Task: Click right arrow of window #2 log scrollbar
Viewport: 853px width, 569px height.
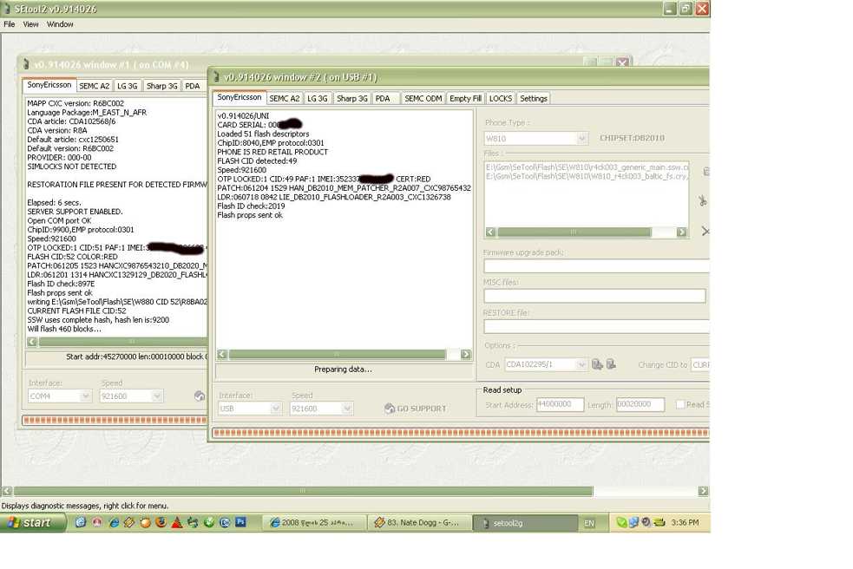Action: pos(465,355)
